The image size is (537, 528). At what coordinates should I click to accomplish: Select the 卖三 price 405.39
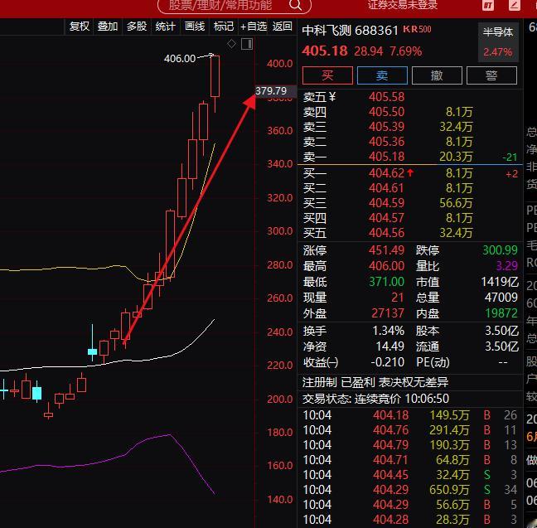[x=387, y=127]
